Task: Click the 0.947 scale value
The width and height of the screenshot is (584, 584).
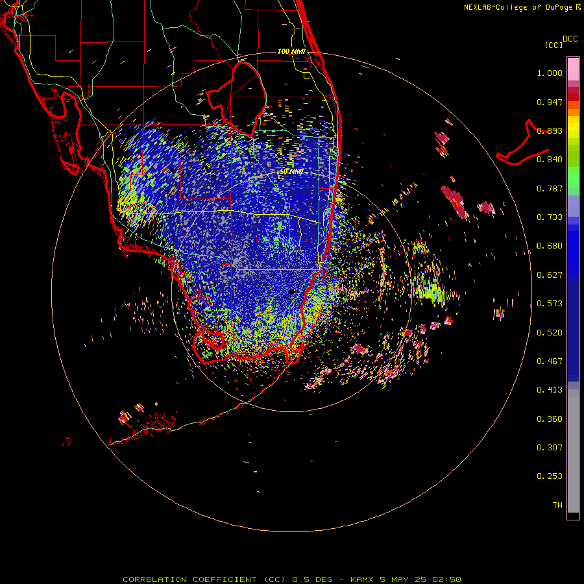Action: [550, 102]
